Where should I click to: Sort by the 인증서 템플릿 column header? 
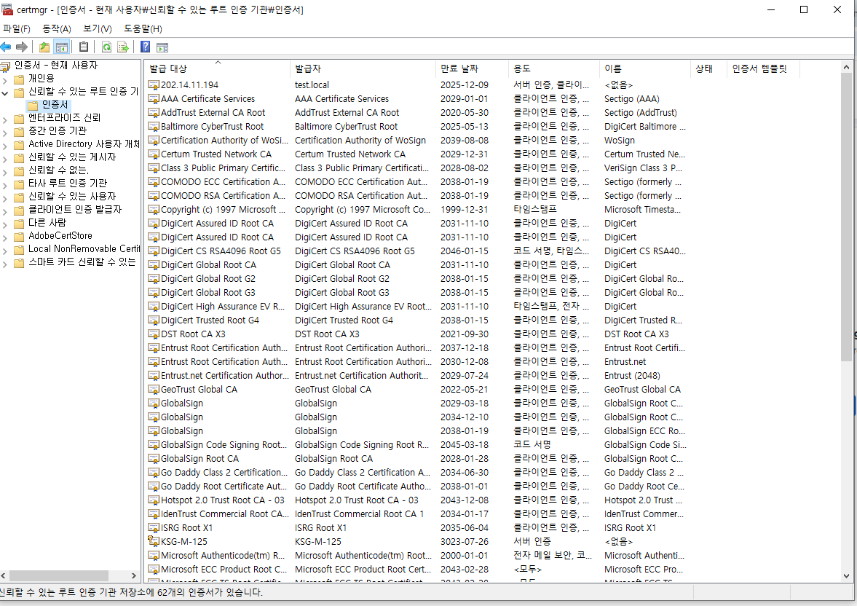pos(764,68)
